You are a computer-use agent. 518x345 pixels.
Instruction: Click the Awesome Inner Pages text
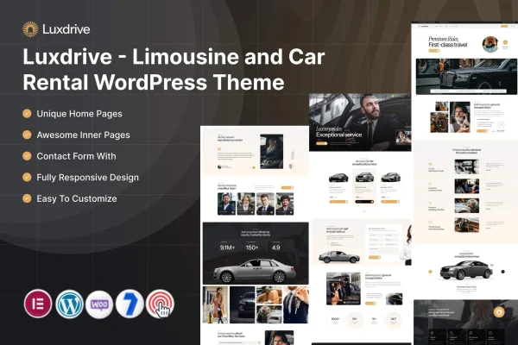[x=83, y=135]
